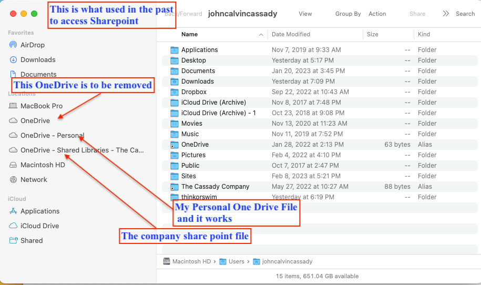Click date Nov 13, 2020 at 11:23 AM
The height and width of the screenshot is (285, 481).
(309, 124)
